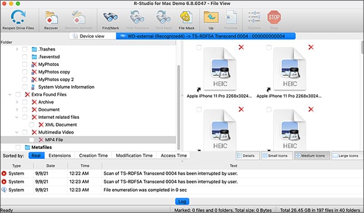Click first log entry's red error icon
This screenshot has height=213, width=364.
click(x=4, y=174)
